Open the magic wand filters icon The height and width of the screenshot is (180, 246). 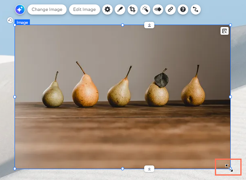tap(145, 10)
